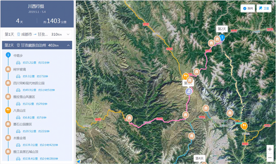Image resolution: width=276 pixels, height=164 pixels.
Task: Zoom in with the plus button
Action: pyautogui.click(x=270, y=149)
